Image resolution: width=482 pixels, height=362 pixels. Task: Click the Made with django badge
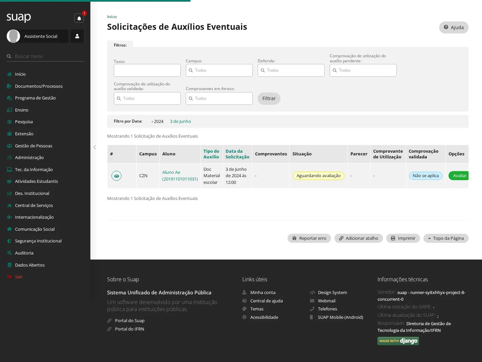click(x=398, y=341)
